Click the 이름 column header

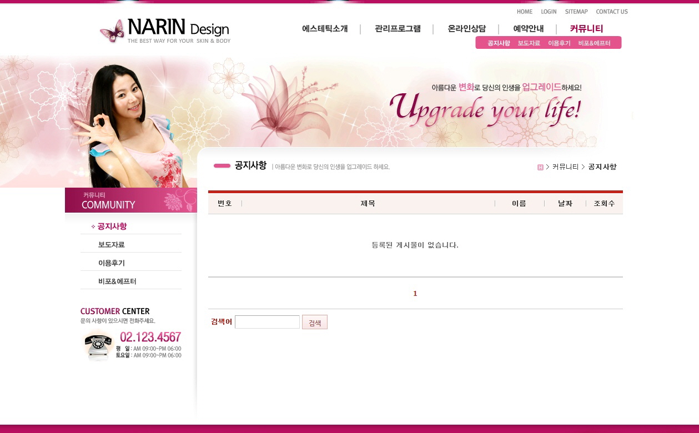click(x=519, y=204)
